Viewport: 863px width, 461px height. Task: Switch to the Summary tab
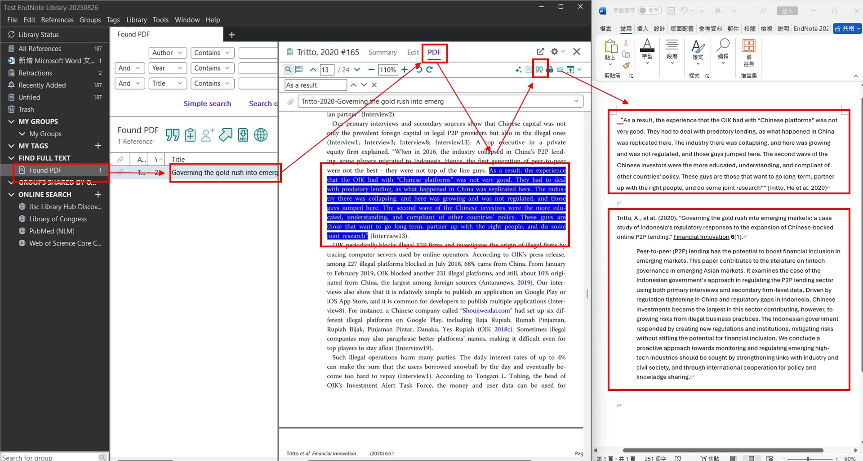[383, 52]
